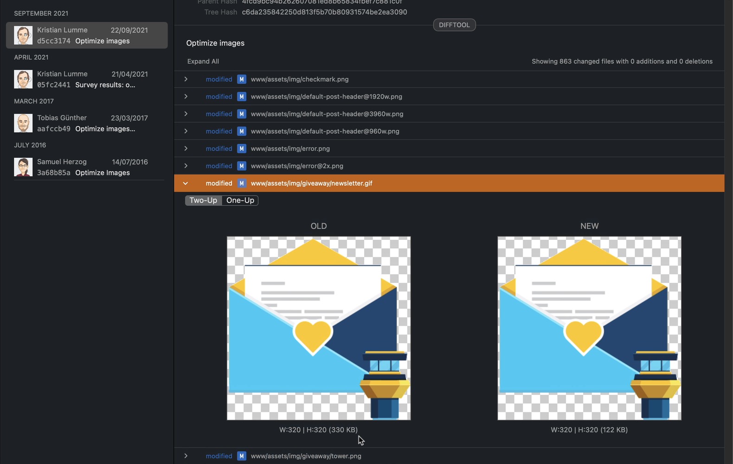This screenshot has width=733, height=464.
Task: Click the NEW newsletter image preview
Action: (x=589, y=328)
